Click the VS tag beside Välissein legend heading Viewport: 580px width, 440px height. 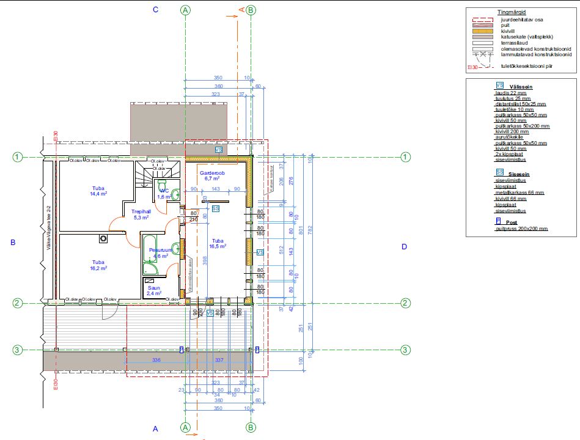(499, 86)
